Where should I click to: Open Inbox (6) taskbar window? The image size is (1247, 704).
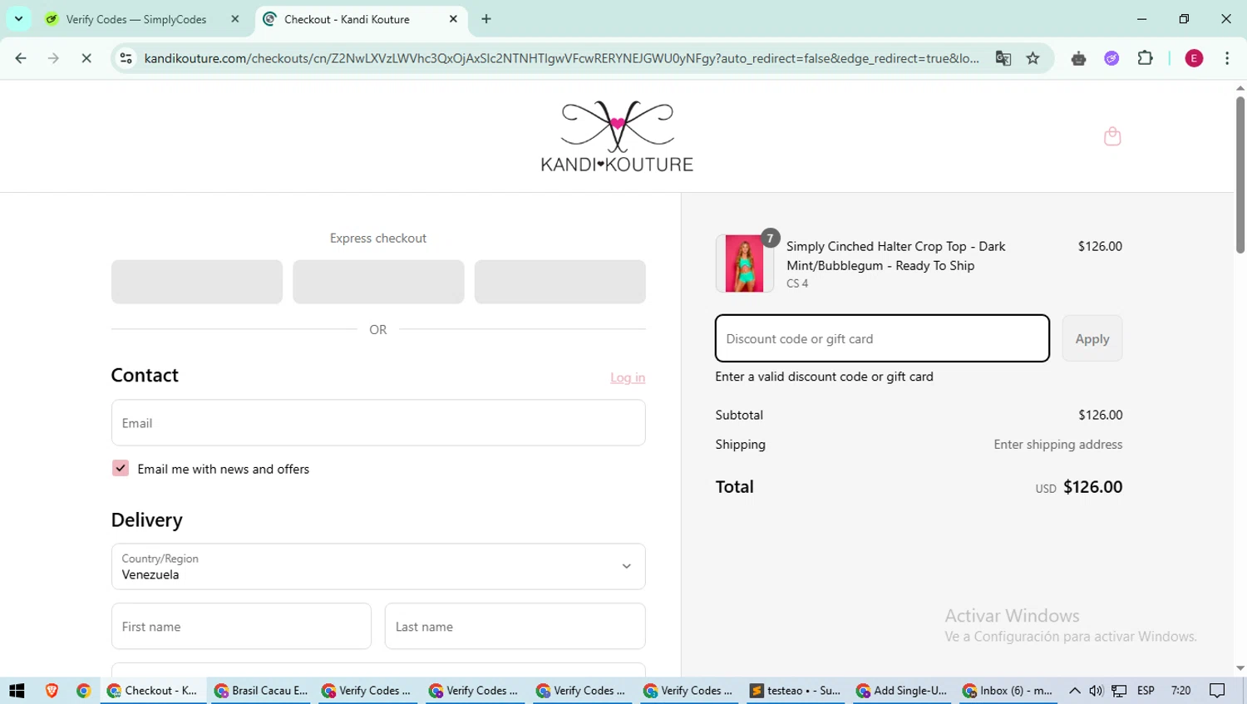point(1009,691)
